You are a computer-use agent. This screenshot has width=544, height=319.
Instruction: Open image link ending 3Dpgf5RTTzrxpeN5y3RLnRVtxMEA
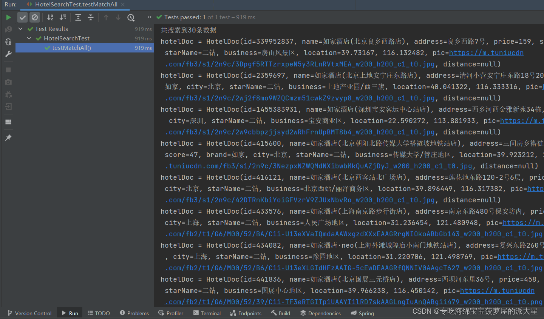300,64
